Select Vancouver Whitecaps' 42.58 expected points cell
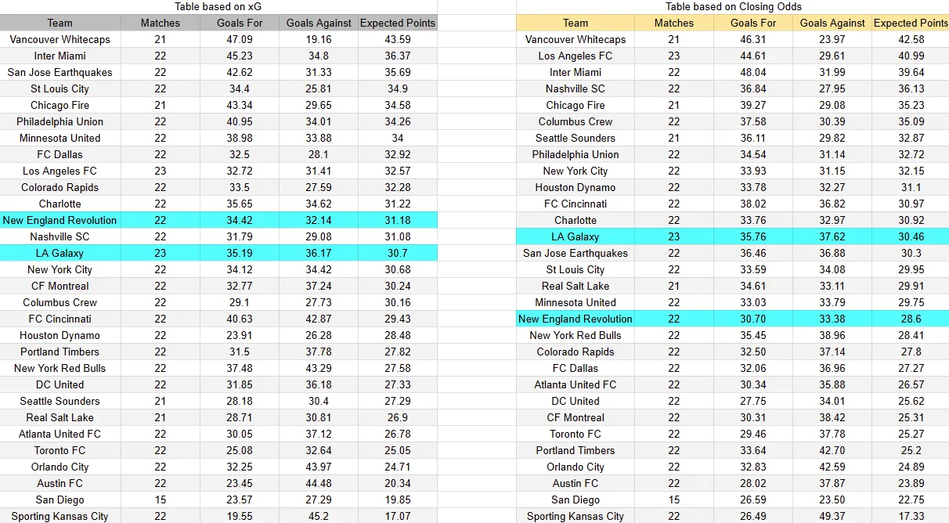The height and width of the screenshot is (523, 949). point(911,39)
